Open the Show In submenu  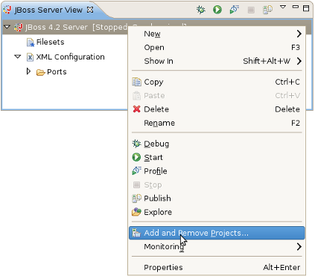[217, 61]
